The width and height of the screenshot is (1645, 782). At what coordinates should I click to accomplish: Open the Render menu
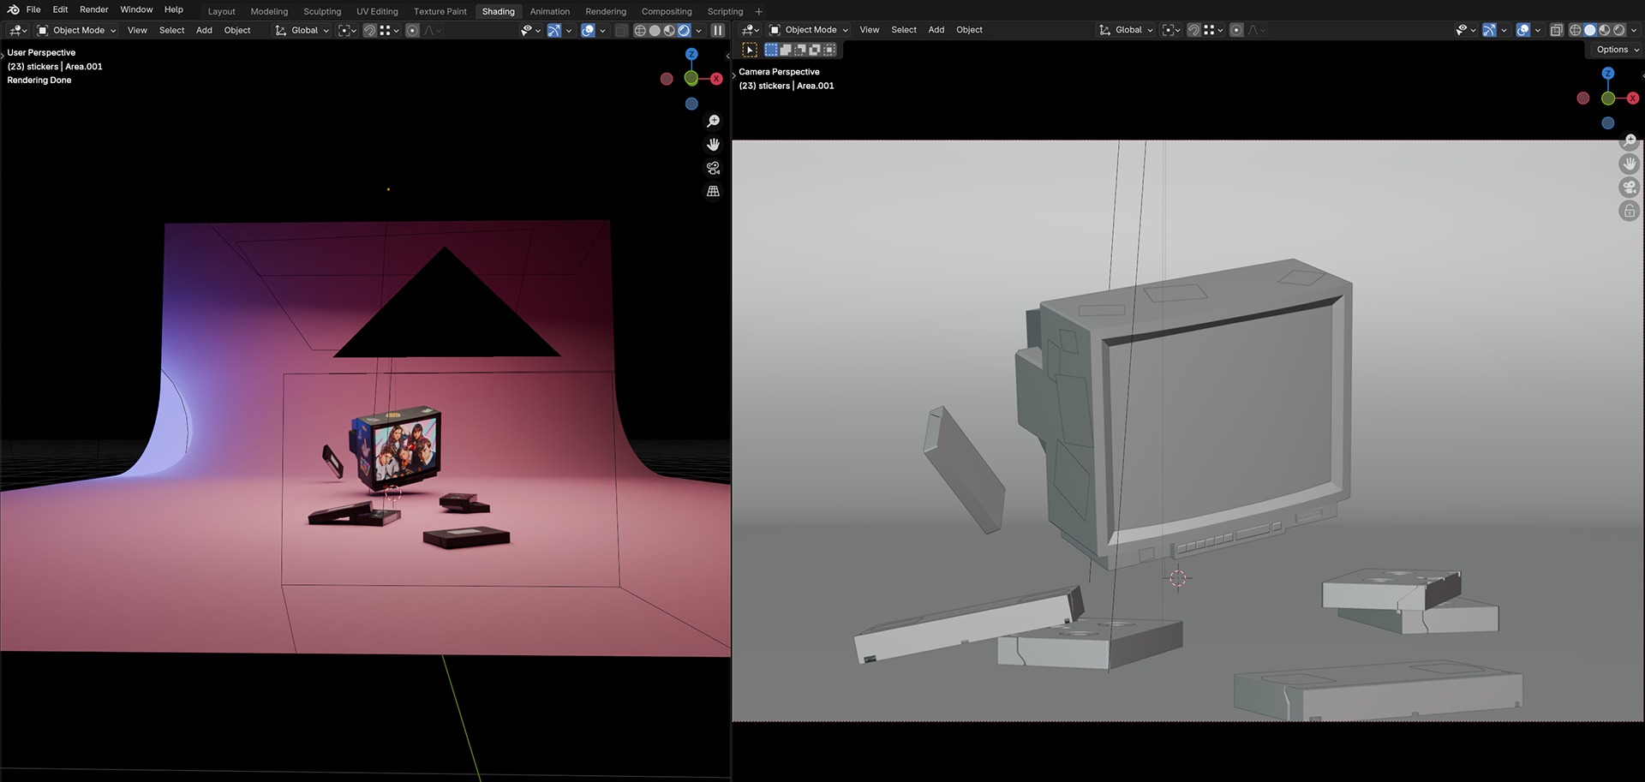pos(94,9)
